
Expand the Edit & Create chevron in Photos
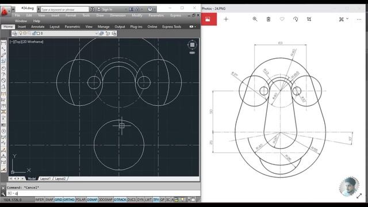347,19
